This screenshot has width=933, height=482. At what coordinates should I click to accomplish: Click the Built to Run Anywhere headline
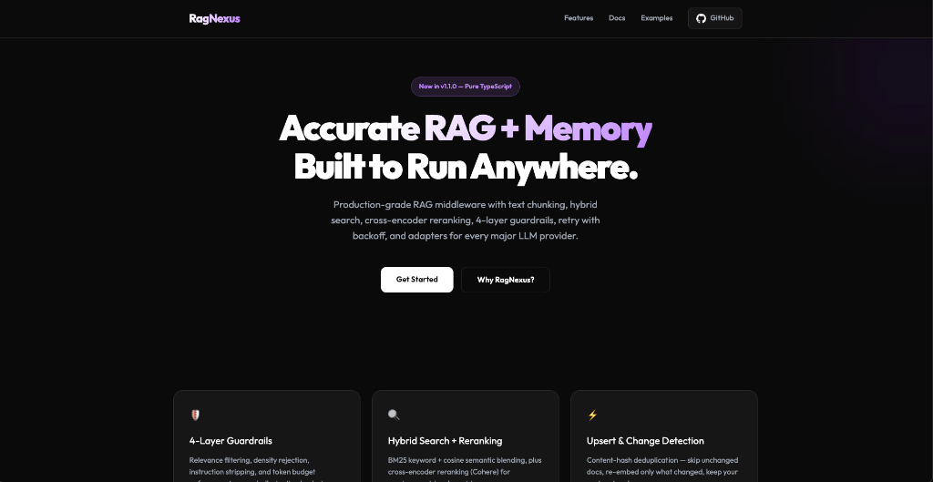click(x=466, y=168)
